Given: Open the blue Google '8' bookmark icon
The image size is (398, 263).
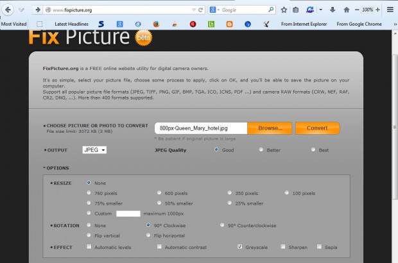Looking at the screenshot, I should pyautogui.click(x=120, y=24).
